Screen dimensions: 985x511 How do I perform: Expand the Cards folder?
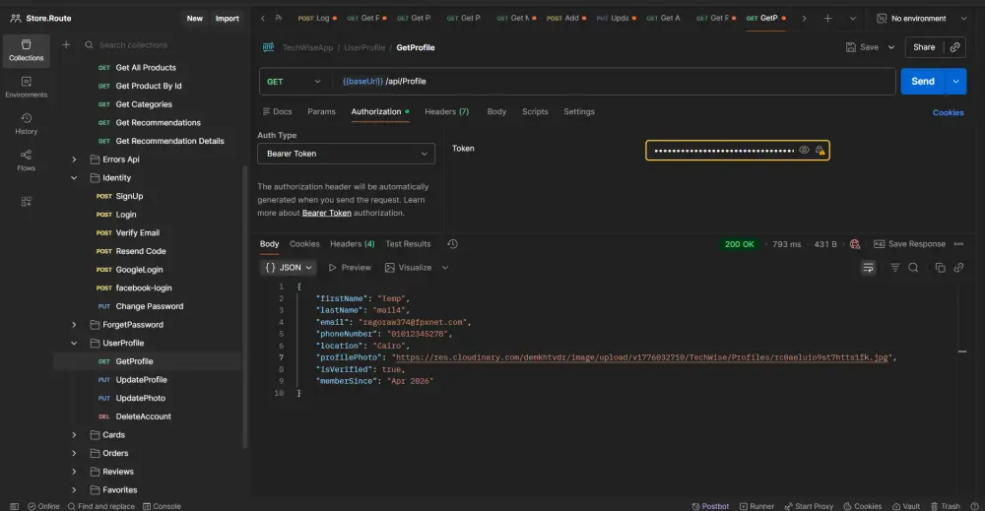74,434
